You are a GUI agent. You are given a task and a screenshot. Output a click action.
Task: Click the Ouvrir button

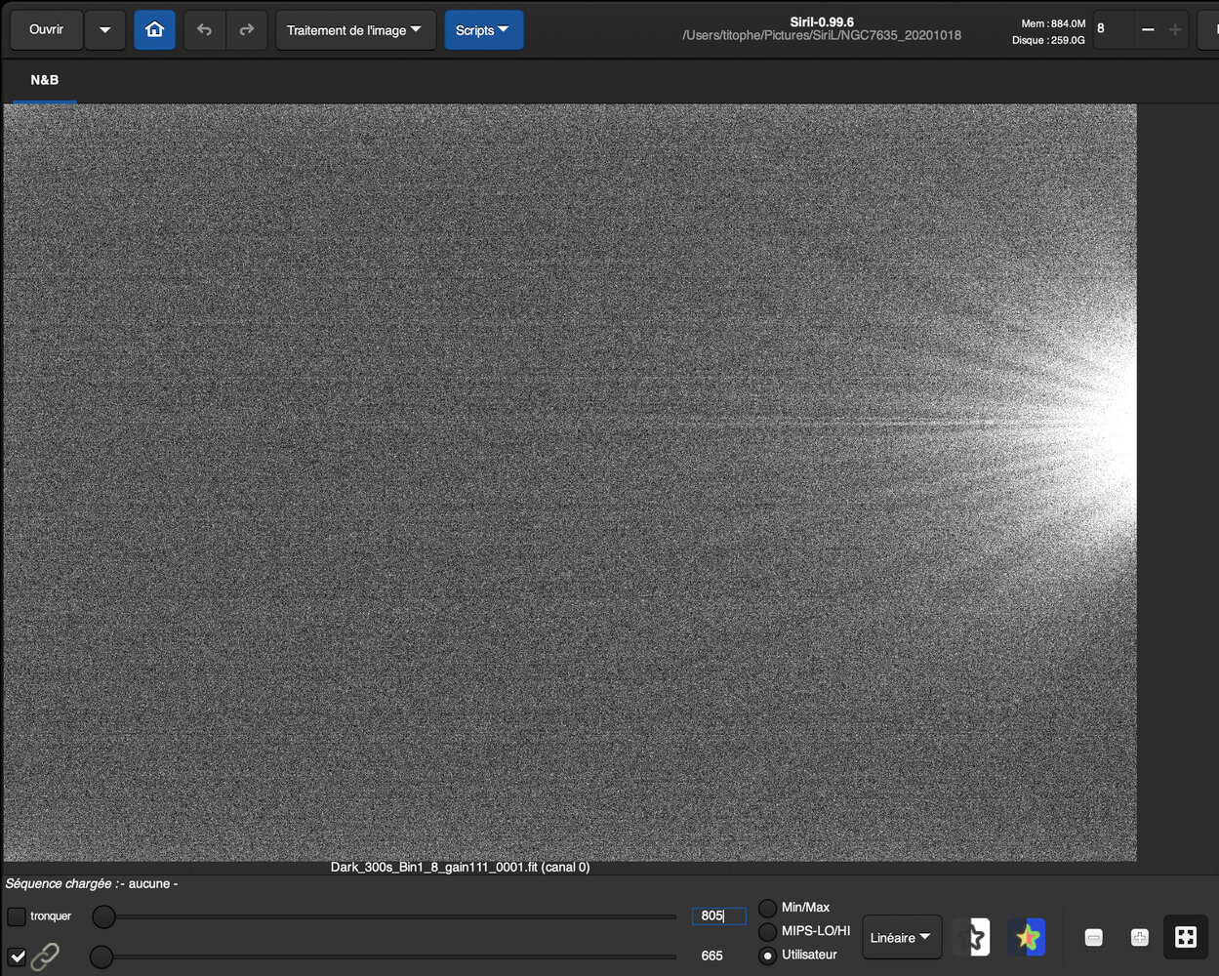pos(46,30)
